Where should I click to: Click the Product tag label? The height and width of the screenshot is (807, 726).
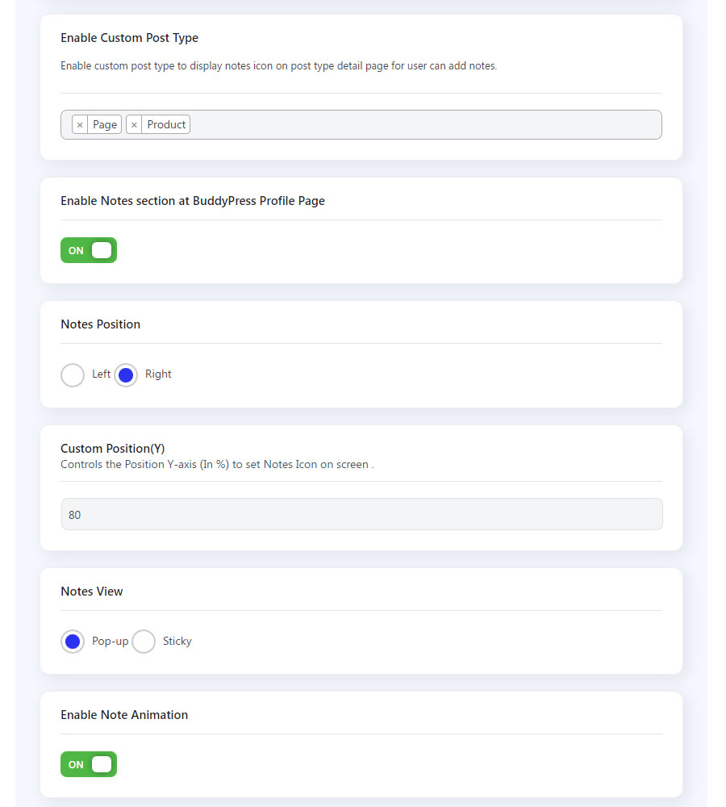pyautogui.click(x=166, y=124)
